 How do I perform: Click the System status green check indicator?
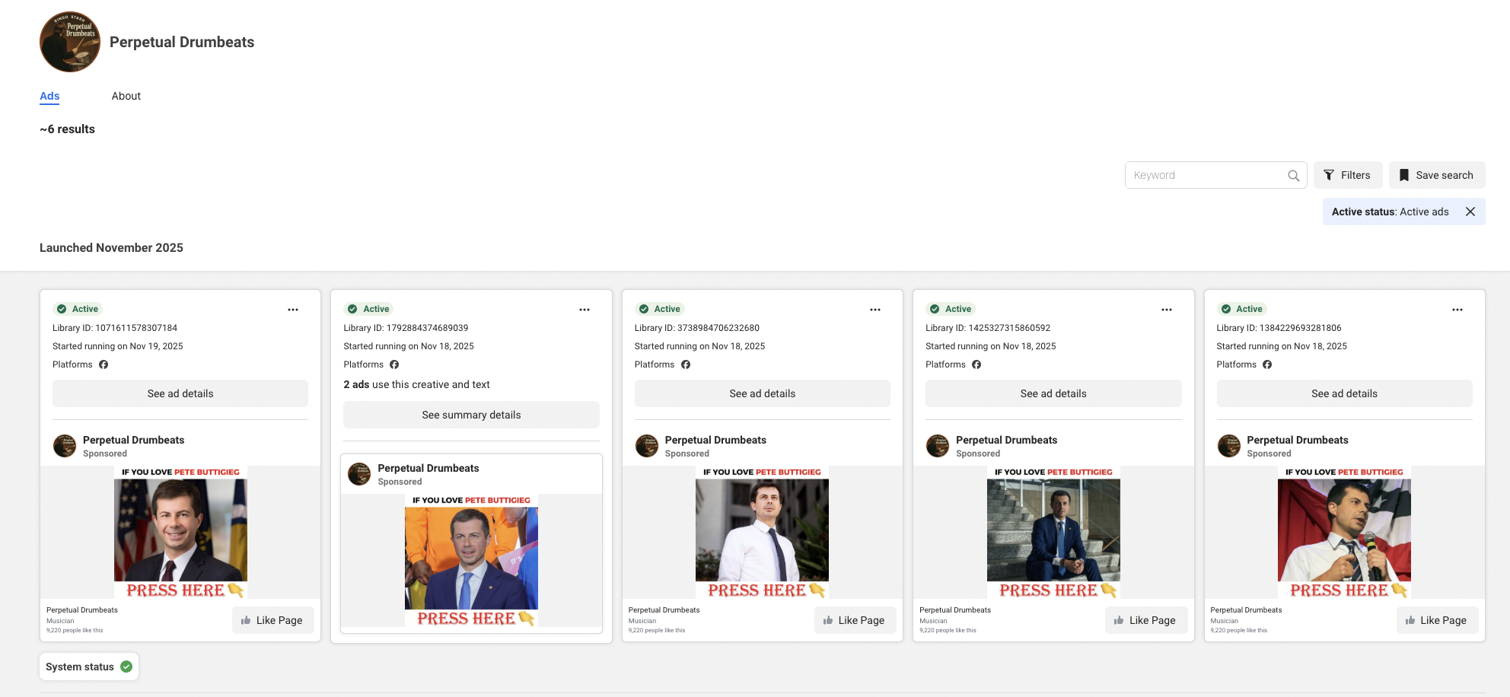126,667
